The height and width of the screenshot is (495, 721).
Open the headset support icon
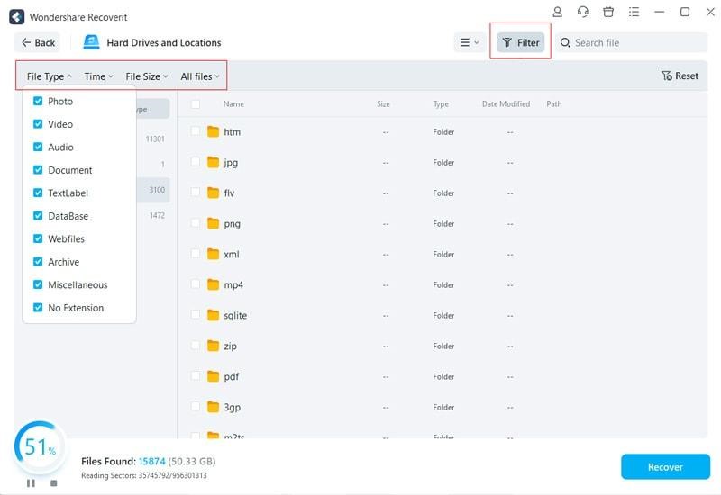[583, 13]
